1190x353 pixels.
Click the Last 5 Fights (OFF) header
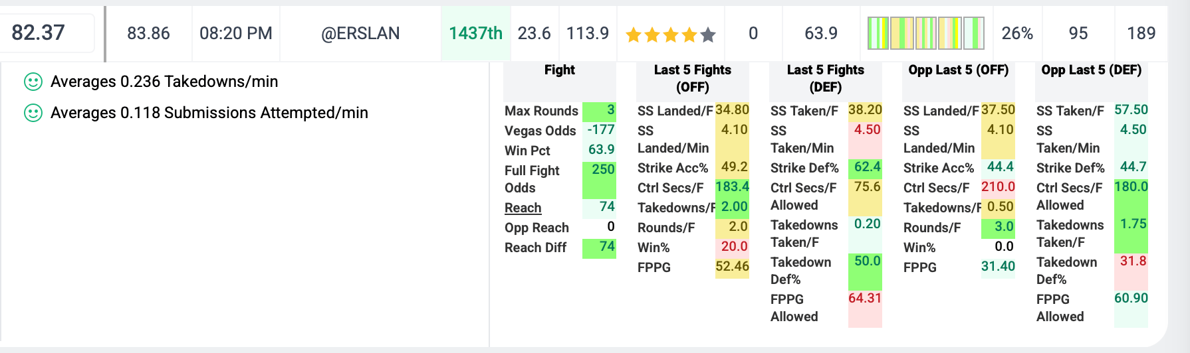(x=693, y=78)
